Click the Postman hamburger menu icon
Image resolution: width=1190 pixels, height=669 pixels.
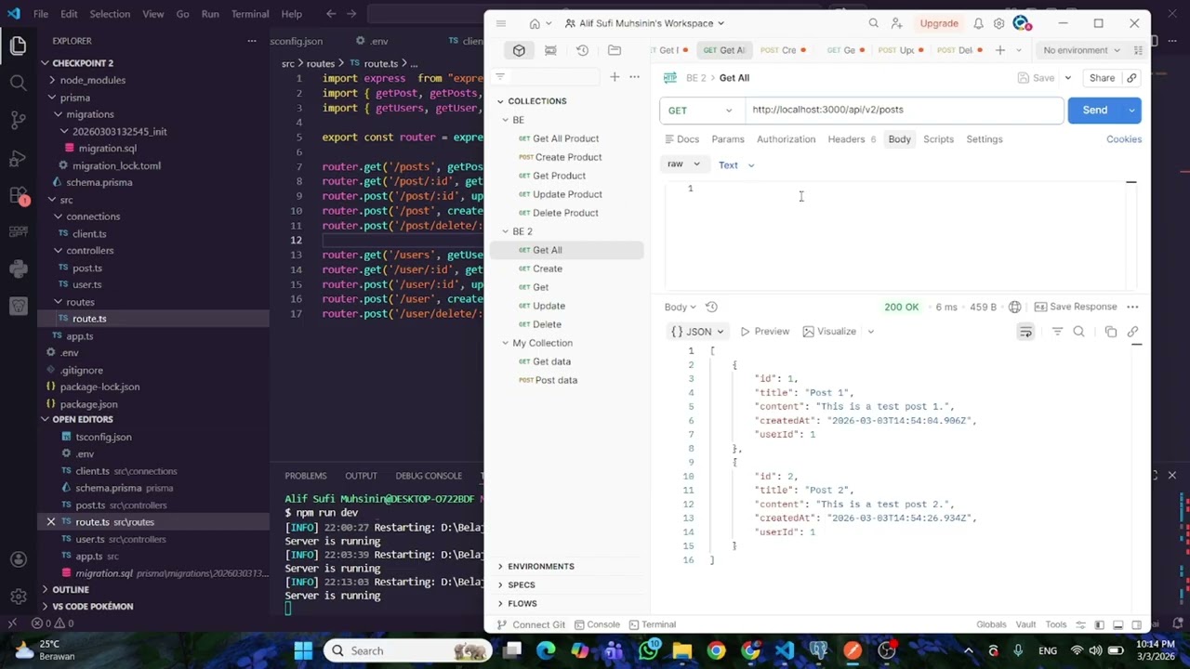tap(501, 23)
